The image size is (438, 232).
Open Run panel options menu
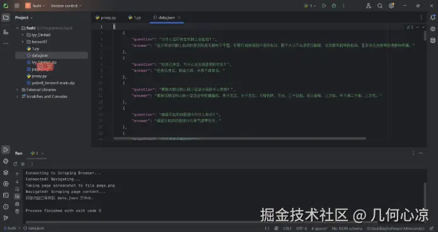(x=413, y=153)
